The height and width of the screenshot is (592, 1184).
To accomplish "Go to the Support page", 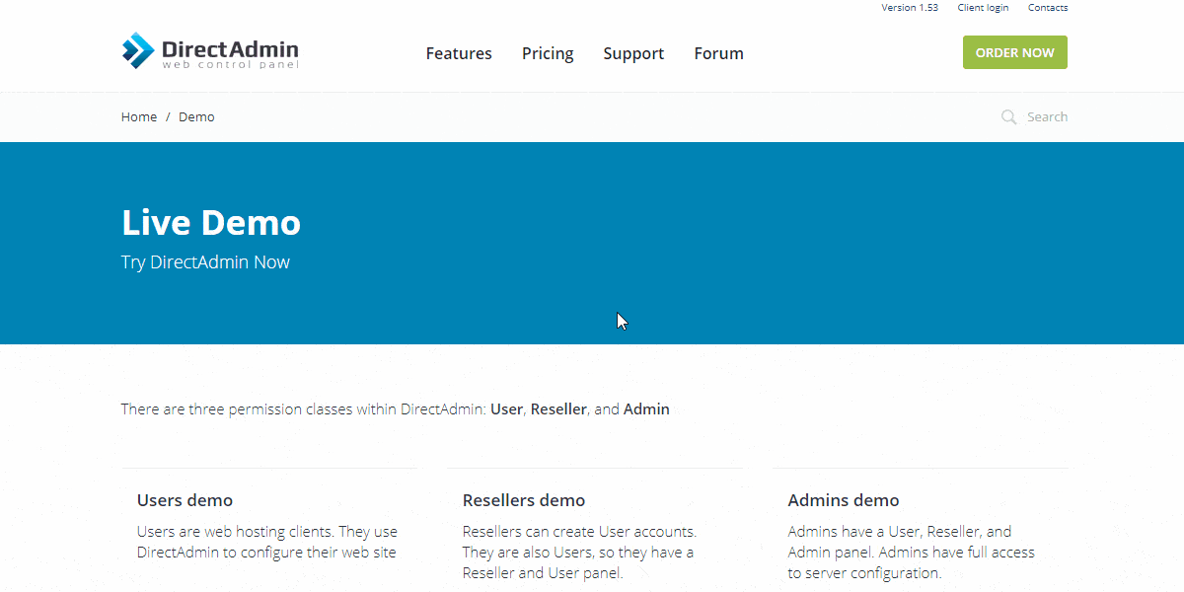I will 633,53.
